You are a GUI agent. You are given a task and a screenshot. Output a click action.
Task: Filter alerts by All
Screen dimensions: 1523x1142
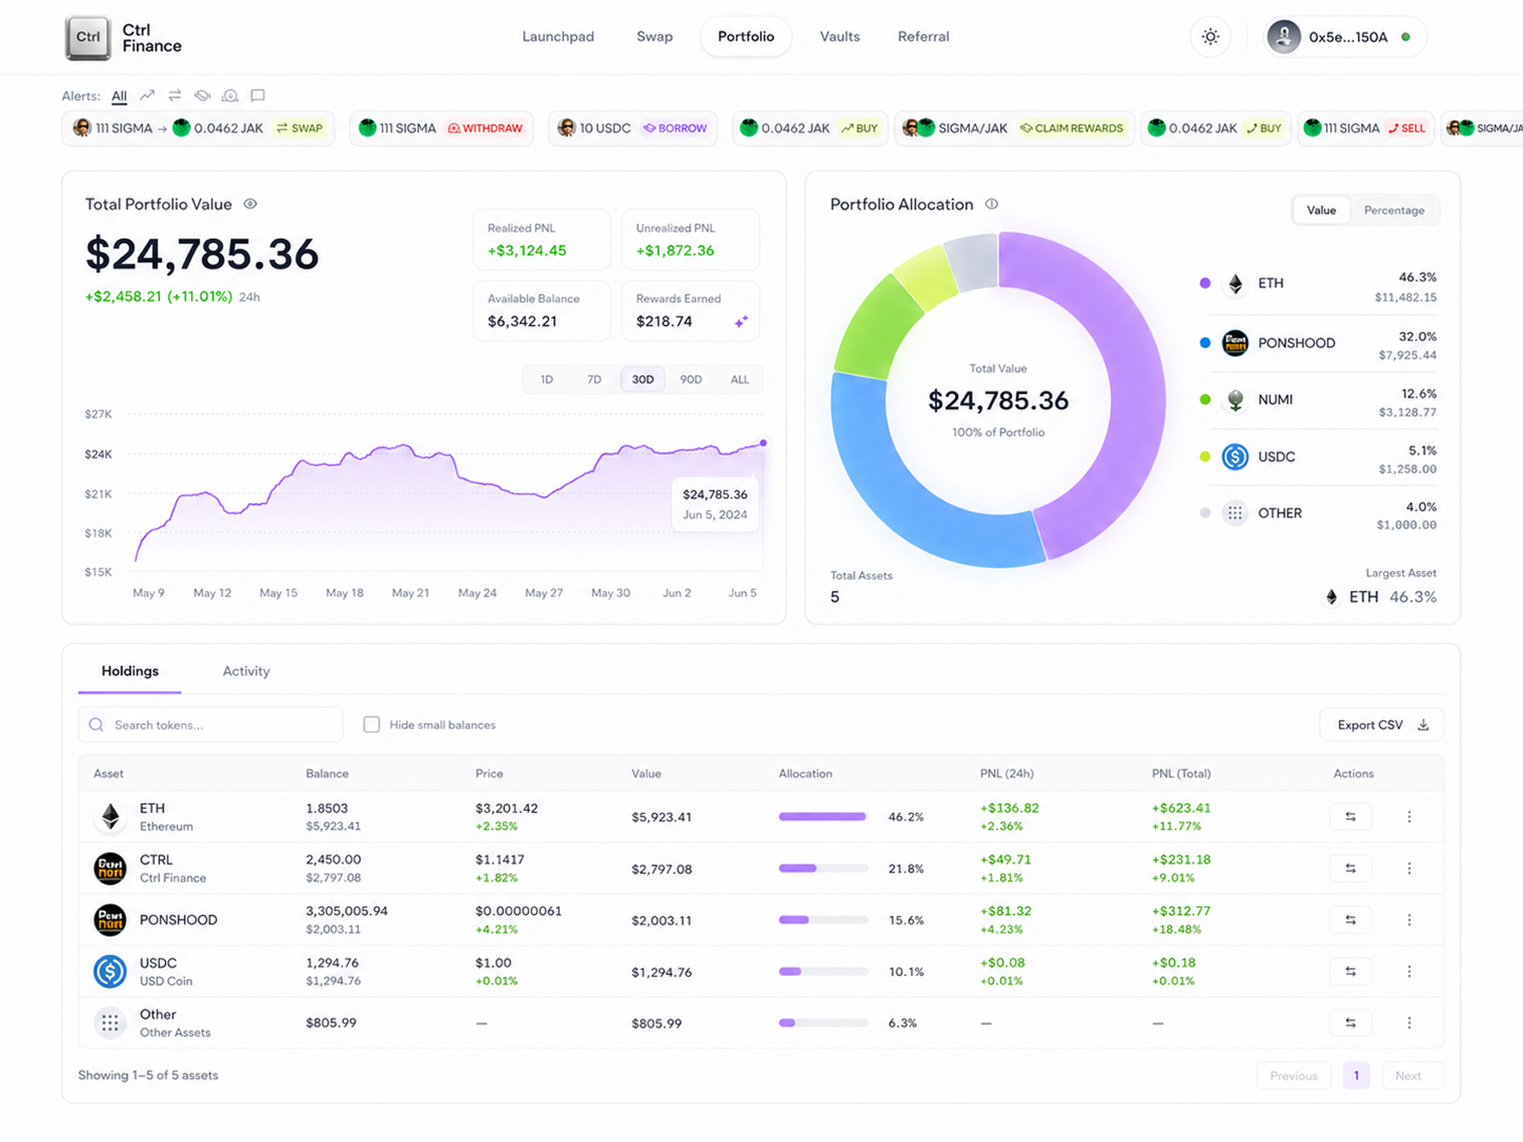tap(120, 96)
